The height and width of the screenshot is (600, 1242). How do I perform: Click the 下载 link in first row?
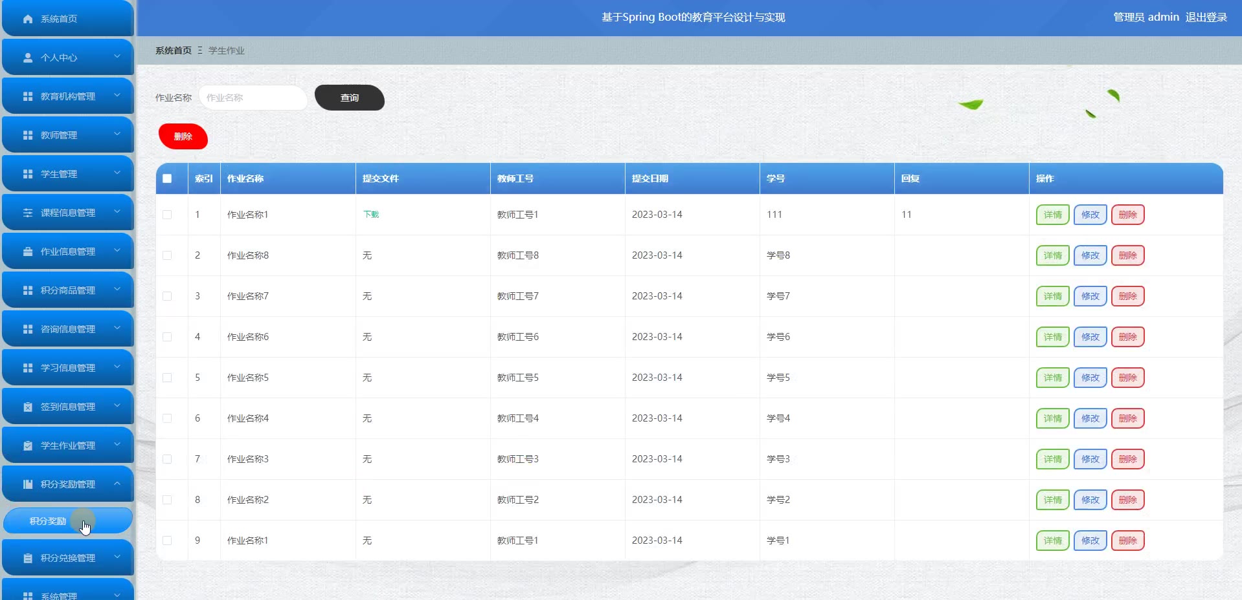371,215
